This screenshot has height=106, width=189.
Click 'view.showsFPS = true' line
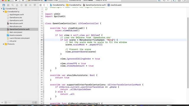73,64
